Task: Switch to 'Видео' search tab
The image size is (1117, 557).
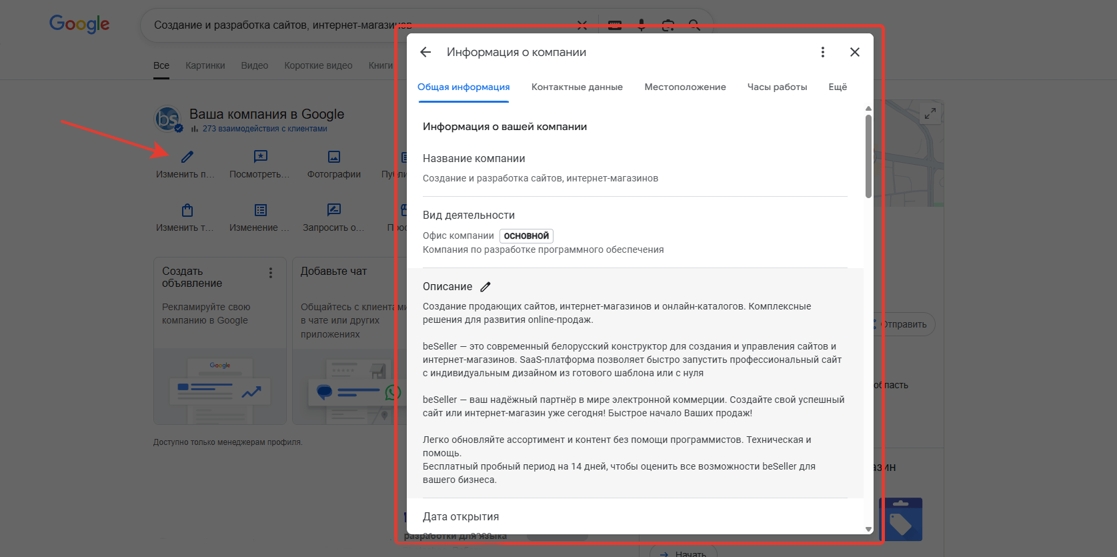Action: click(255, 65)
